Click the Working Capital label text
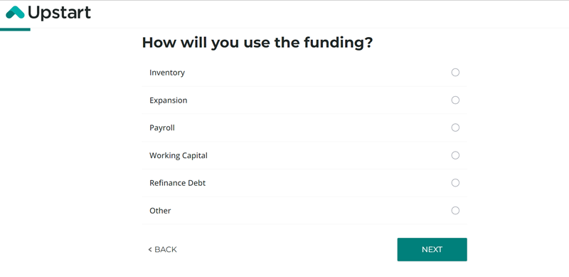The width and height of the screenshot is (569, 277). tap(179, 155)
